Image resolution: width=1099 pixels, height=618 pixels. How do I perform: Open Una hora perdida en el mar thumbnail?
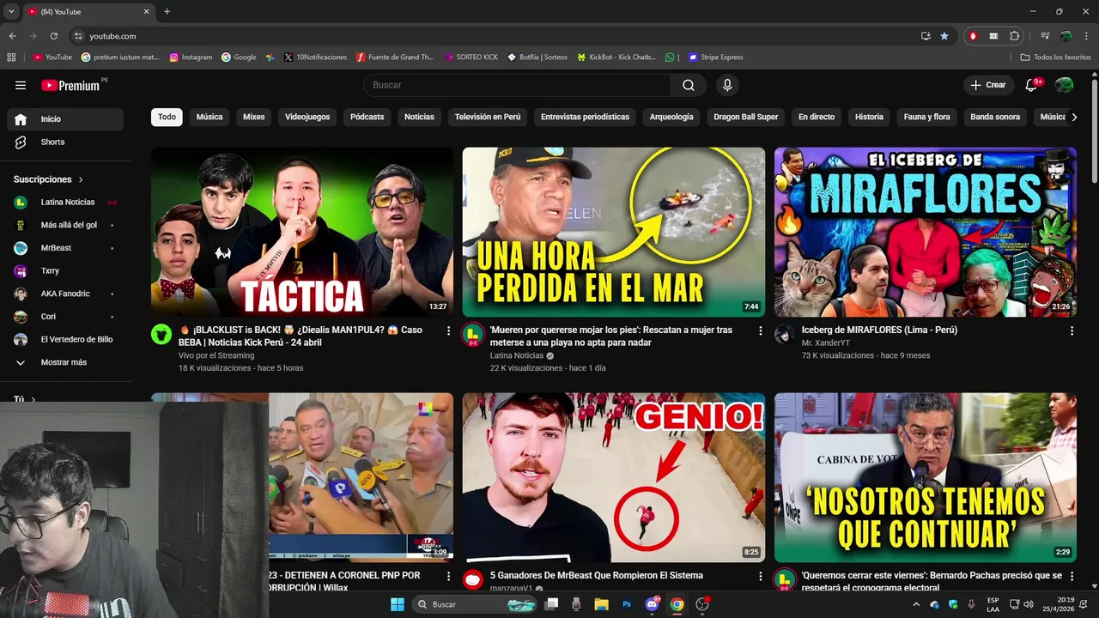pyautogui.click(x=614, y=232)
